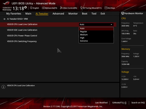The width and height of the screenshot is (146, 109).
Task: Select VDDCR CPU Power Phase Control
Action: pyautogui.click(x=22, y=36)
